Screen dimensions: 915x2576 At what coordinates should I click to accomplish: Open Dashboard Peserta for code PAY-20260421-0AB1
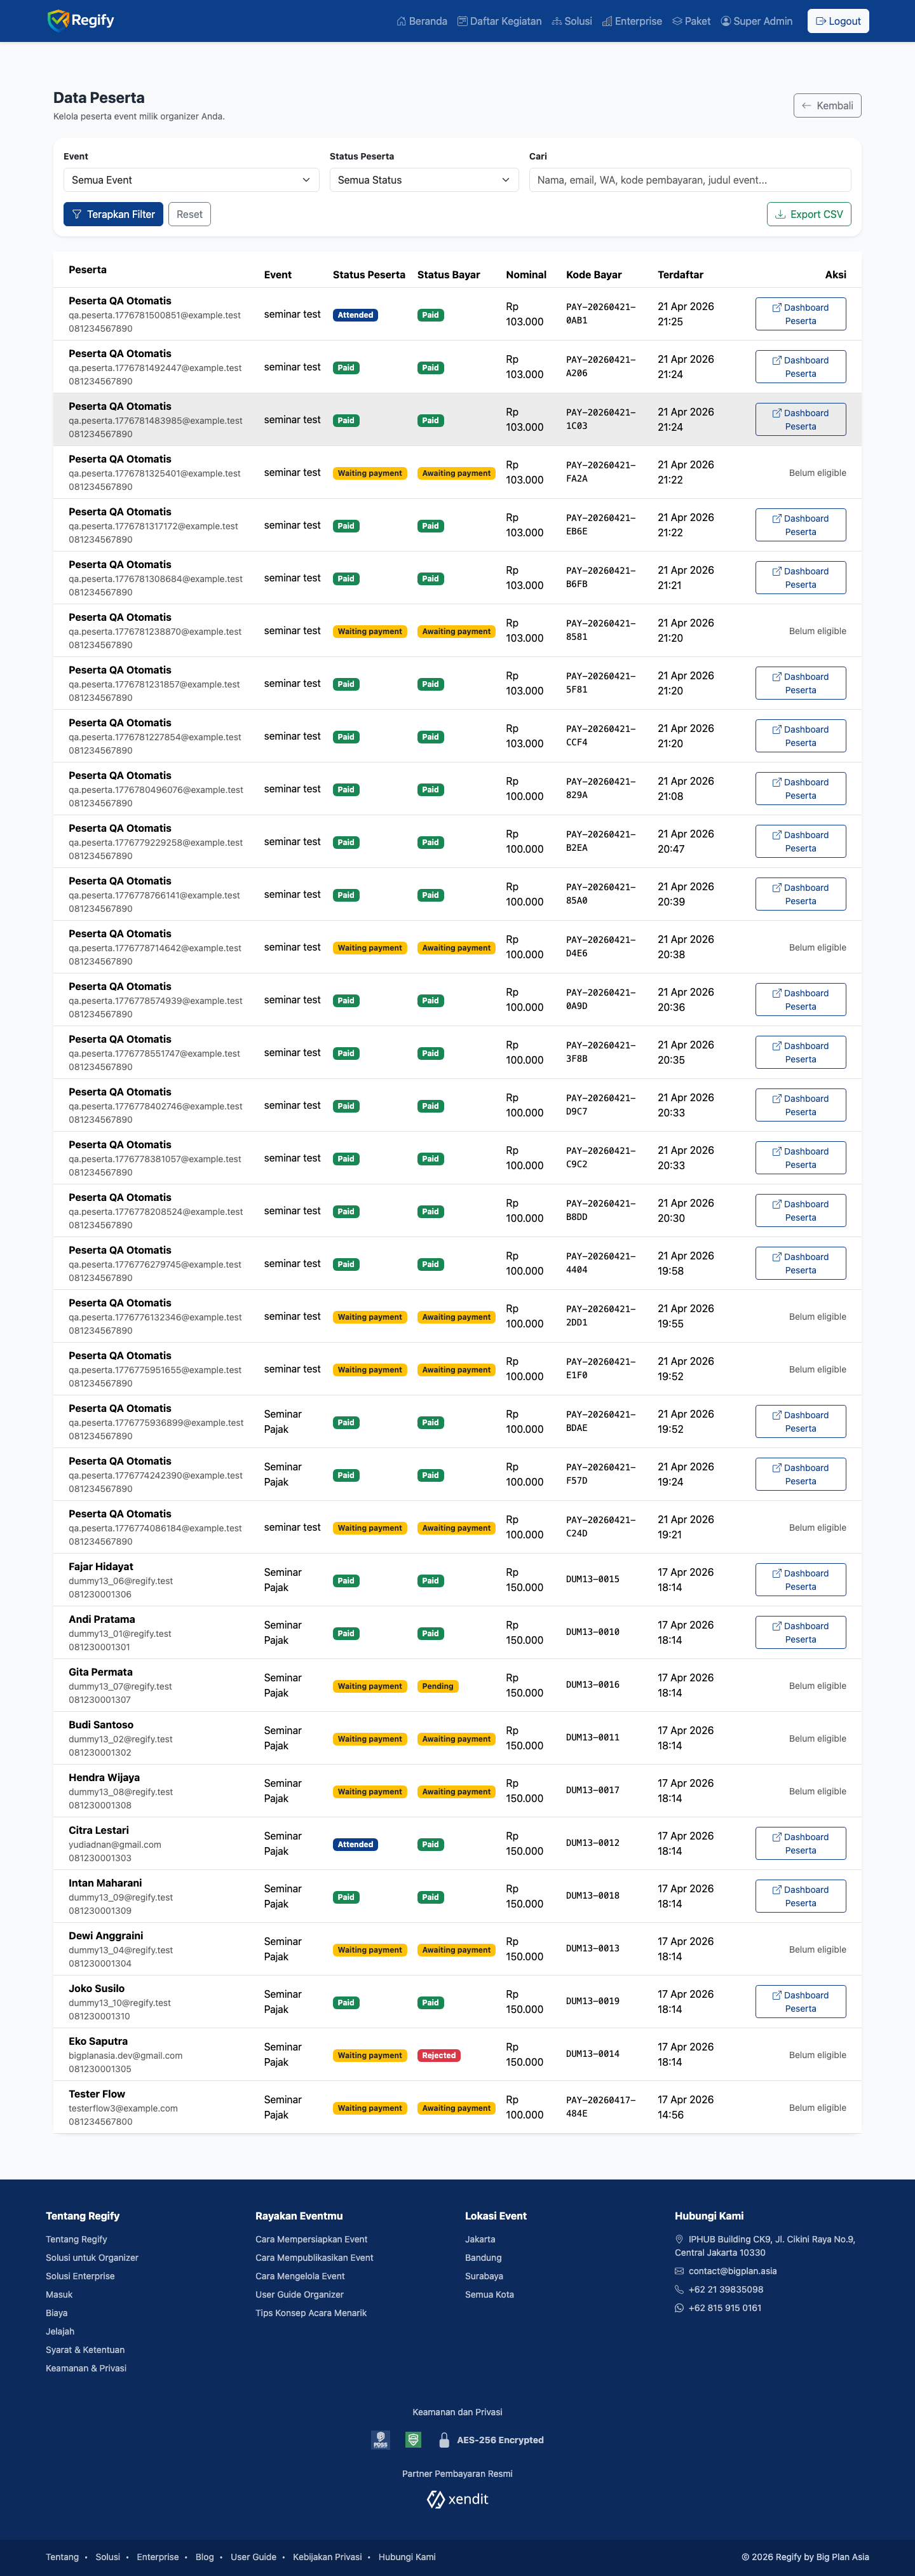coord(800,314)
